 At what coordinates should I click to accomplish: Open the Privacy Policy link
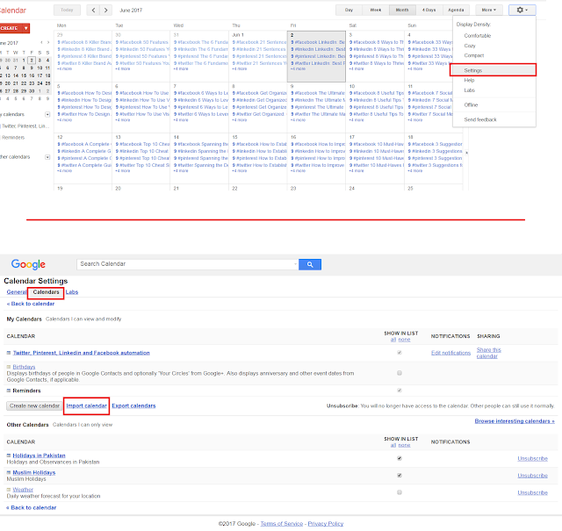point(326,524)
